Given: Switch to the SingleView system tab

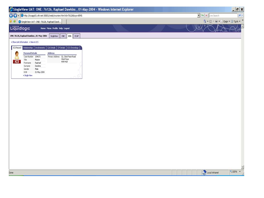Looking at the screenshot, I should pos(54,36).
